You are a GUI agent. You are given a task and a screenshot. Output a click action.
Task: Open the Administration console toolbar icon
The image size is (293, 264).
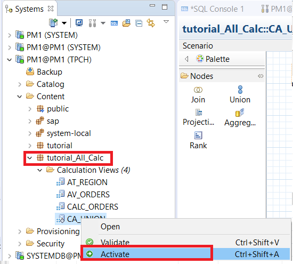[79, 23]
